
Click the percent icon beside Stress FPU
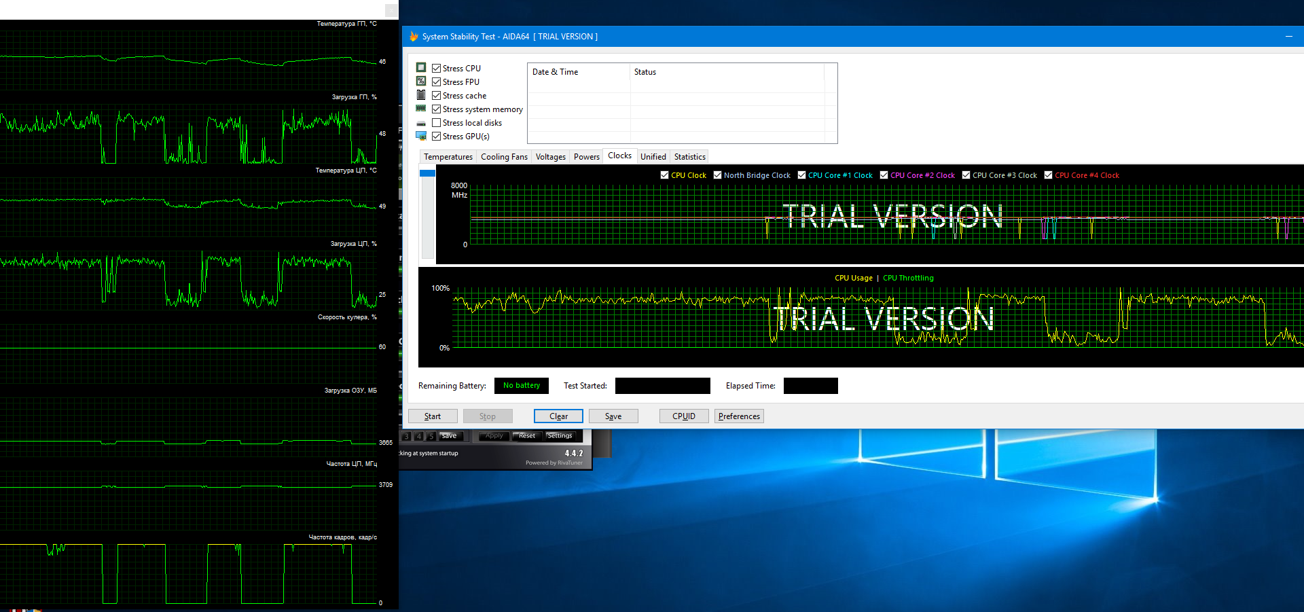point(421,82)
